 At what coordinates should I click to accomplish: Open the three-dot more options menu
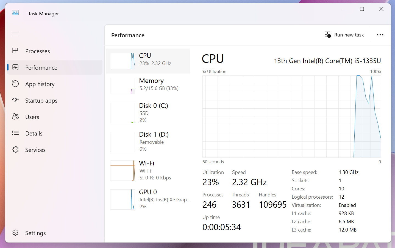tap(380, 35)
